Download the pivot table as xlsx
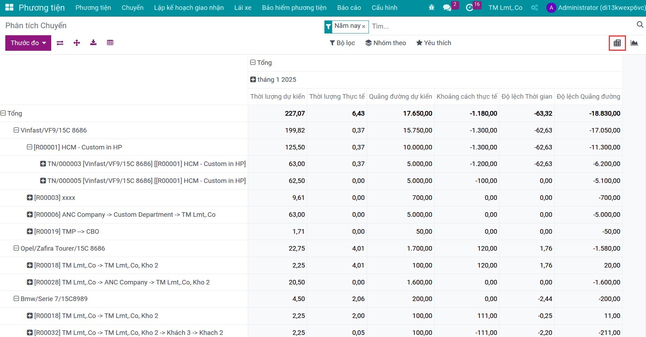Image resolution: width=646 pixels, height=337 pixels. (93, 43)
